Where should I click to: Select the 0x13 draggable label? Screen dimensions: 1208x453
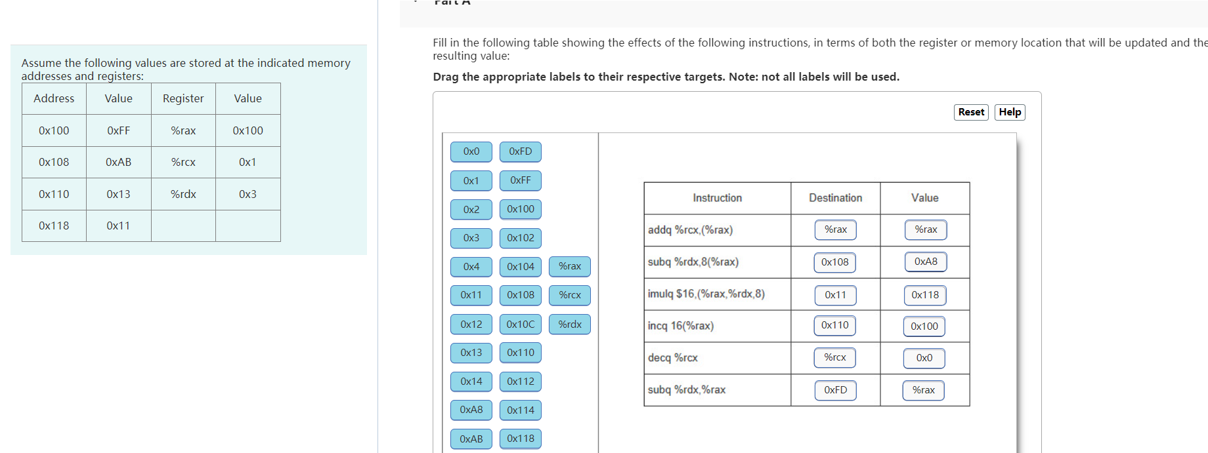[x=471, y=353]
